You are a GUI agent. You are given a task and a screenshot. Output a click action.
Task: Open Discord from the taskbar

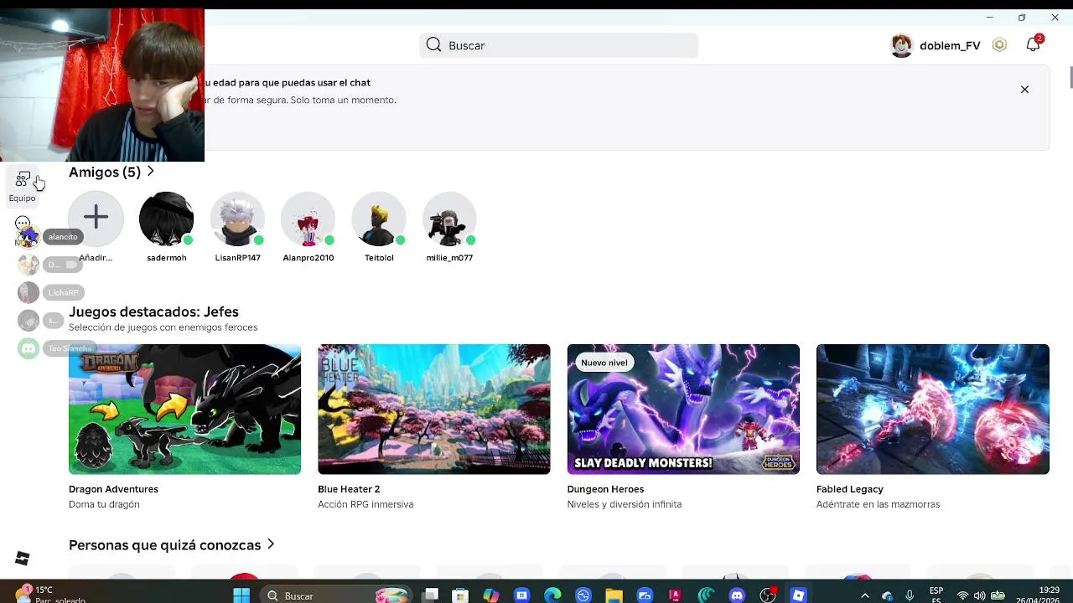[737, 595]
